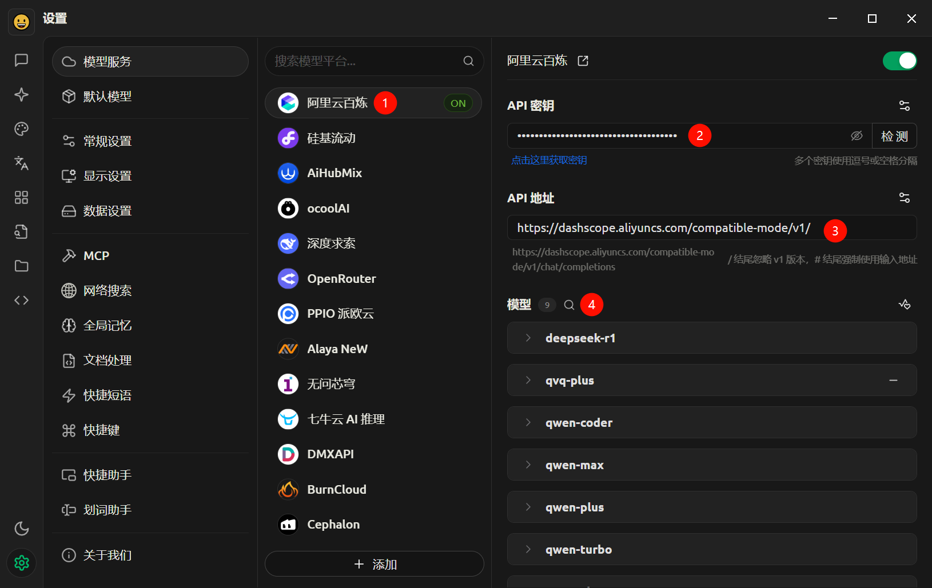Open the 网络搜索 settings section
This screenshot has width=932, height=588.
(x=150, y=291)
